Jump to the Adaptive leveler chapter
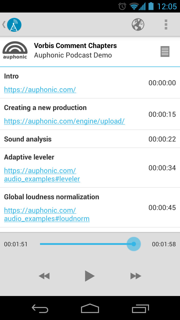Screen dimensions: 180x320 point(90,168)
